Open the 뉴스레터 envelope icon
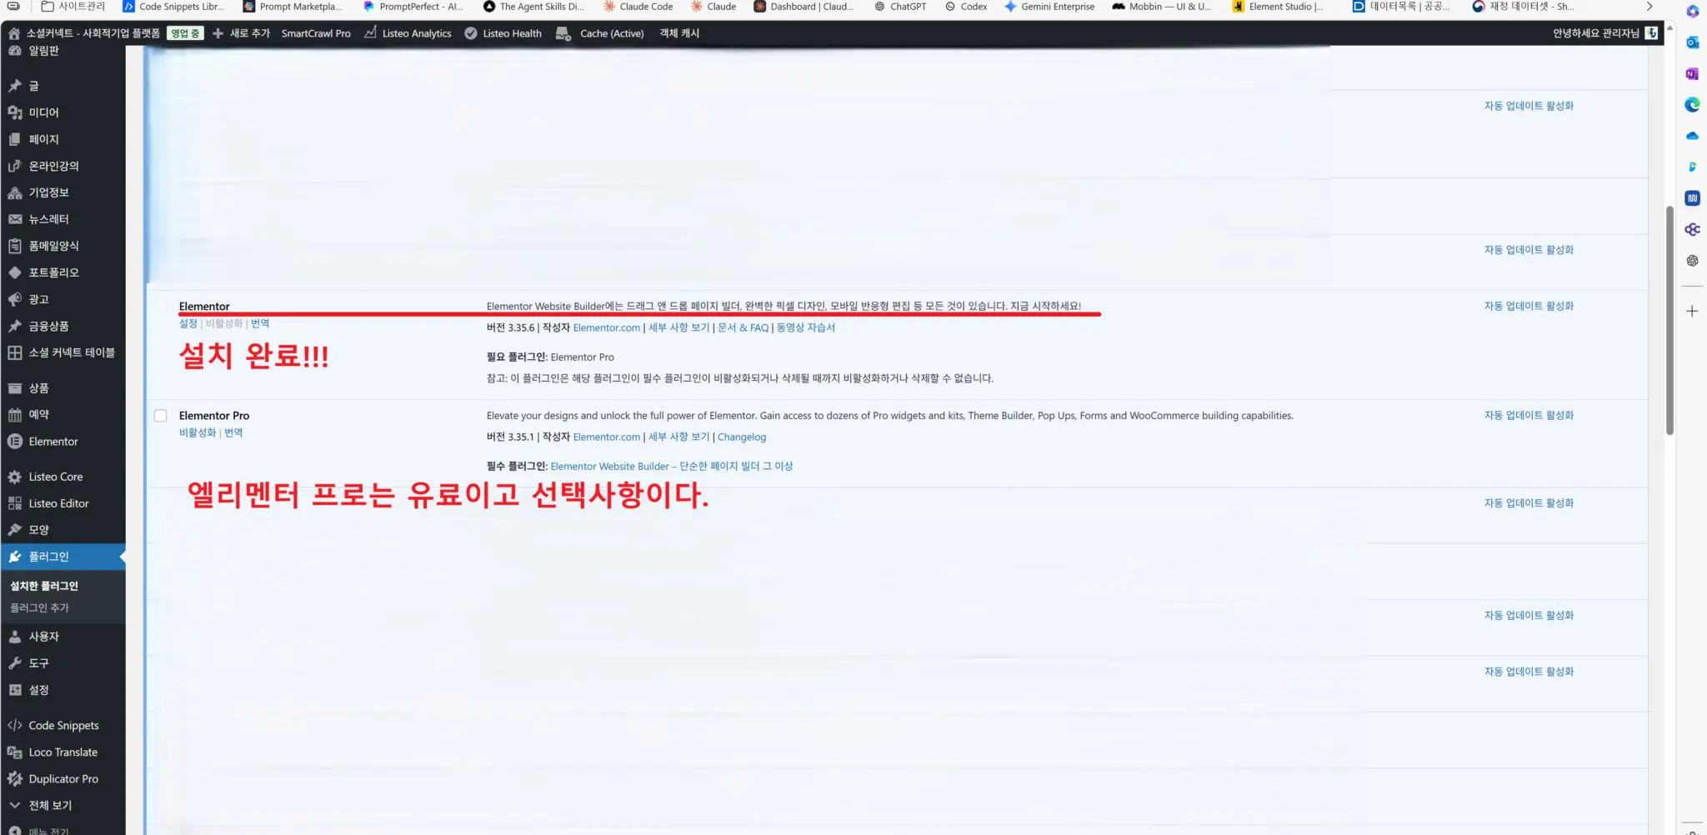 tap(14, 219)
